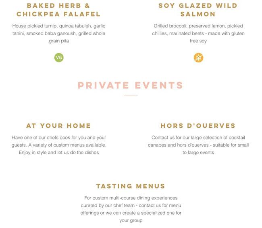Click the Tasting Menus heading

[x=131, y=186]
